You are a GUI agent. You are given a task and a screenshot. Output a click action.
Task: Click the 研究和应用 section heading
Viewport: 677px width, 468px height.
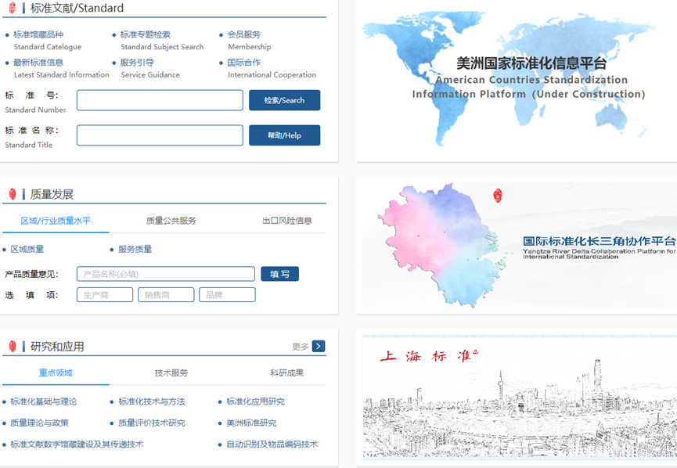click(x=57, y=346)
